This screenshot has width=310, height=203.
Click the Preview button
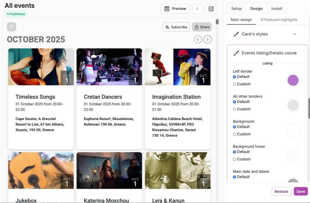[x=175, y=9]
